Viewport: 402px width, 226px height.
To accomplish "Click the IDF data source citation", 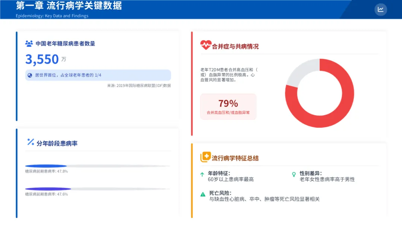I will 139,85.
